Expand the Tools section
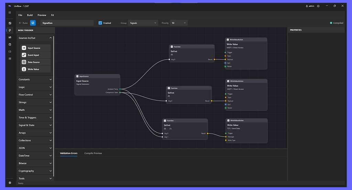Image resolution: width=352 pixels, height=190 pixels. 35,178
